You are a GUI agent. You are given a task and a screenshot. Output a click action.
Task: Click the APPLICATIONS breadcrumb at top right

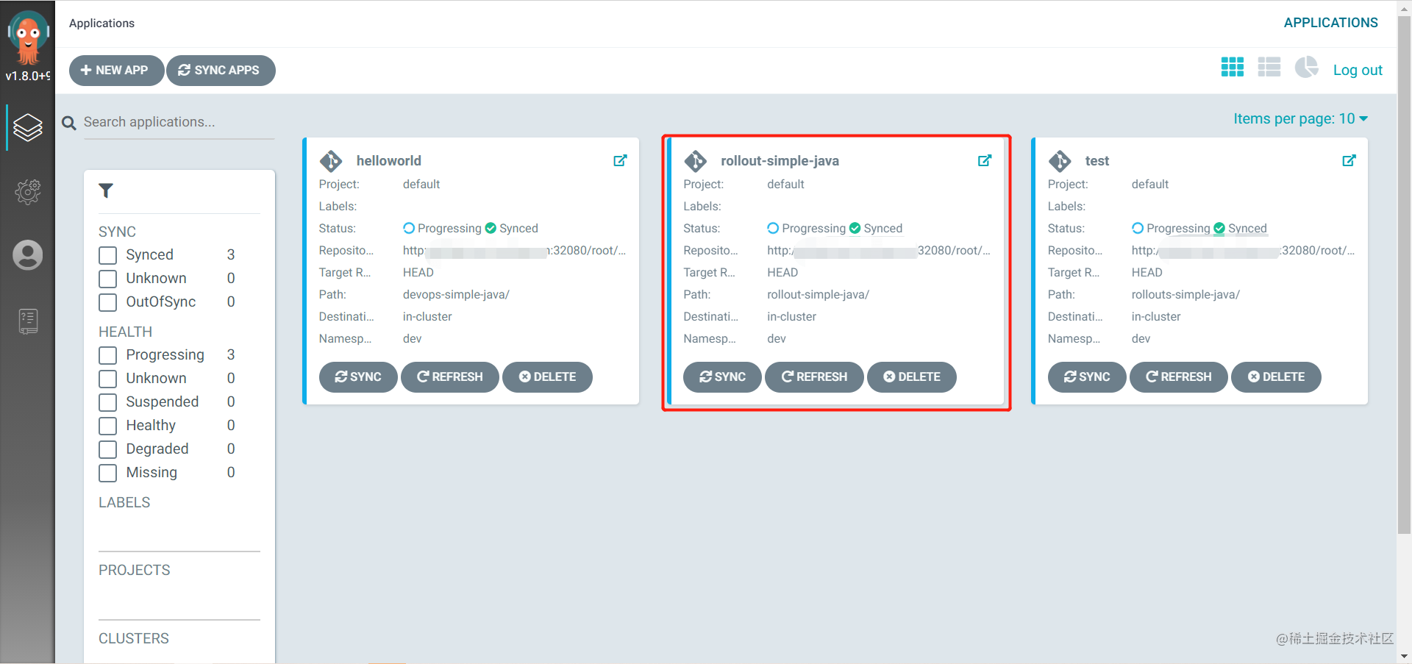(x=1331, y=23)
